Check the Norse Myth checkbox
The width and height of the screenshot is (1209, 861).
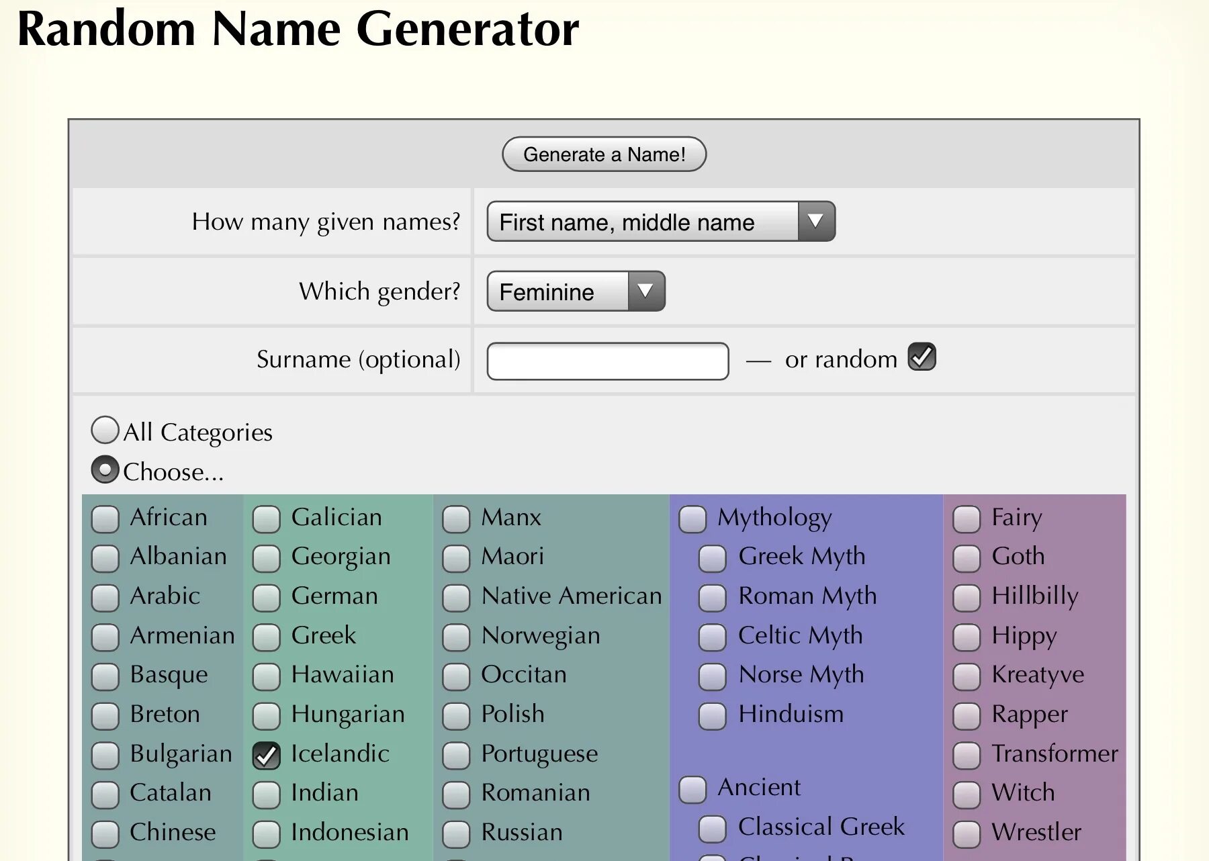712,676
